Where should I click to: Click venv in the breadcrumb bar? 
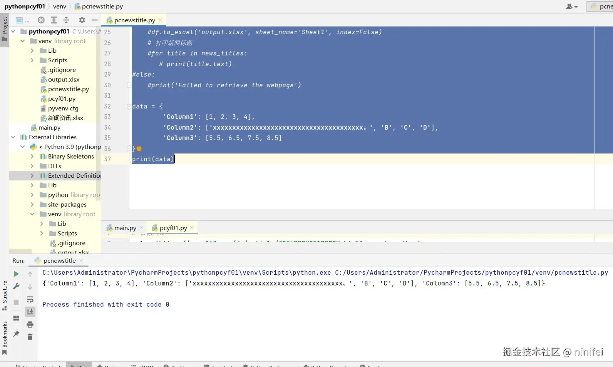tap(60, 7)
